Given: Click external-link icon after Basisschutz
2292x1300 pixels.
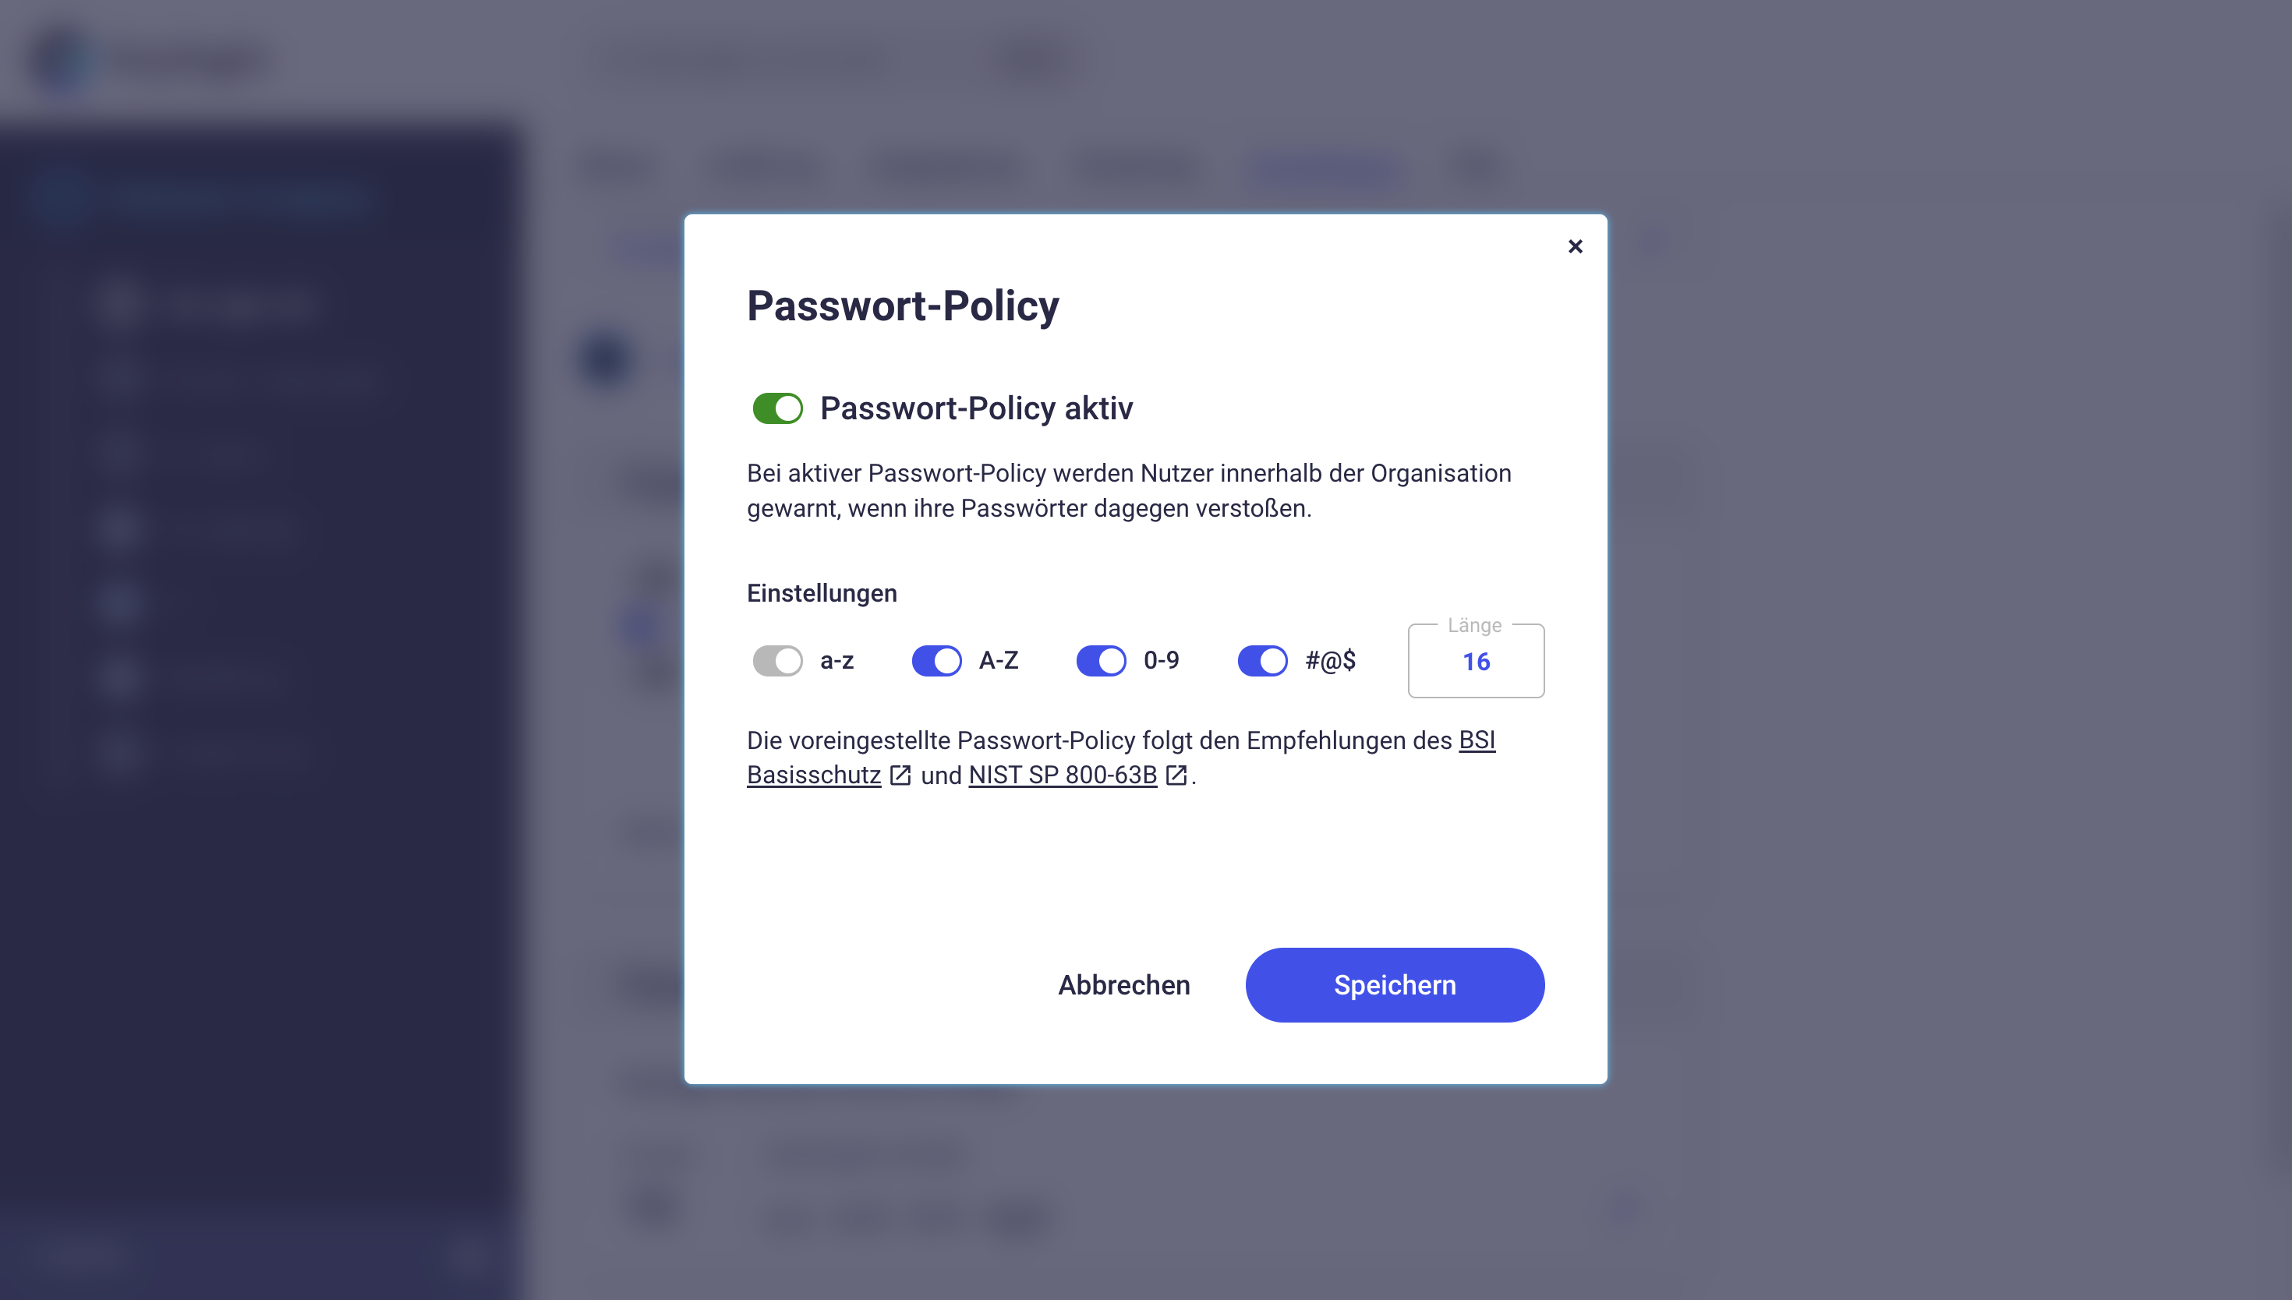Looking at the screenshot, I should click(x=900, y=775).
